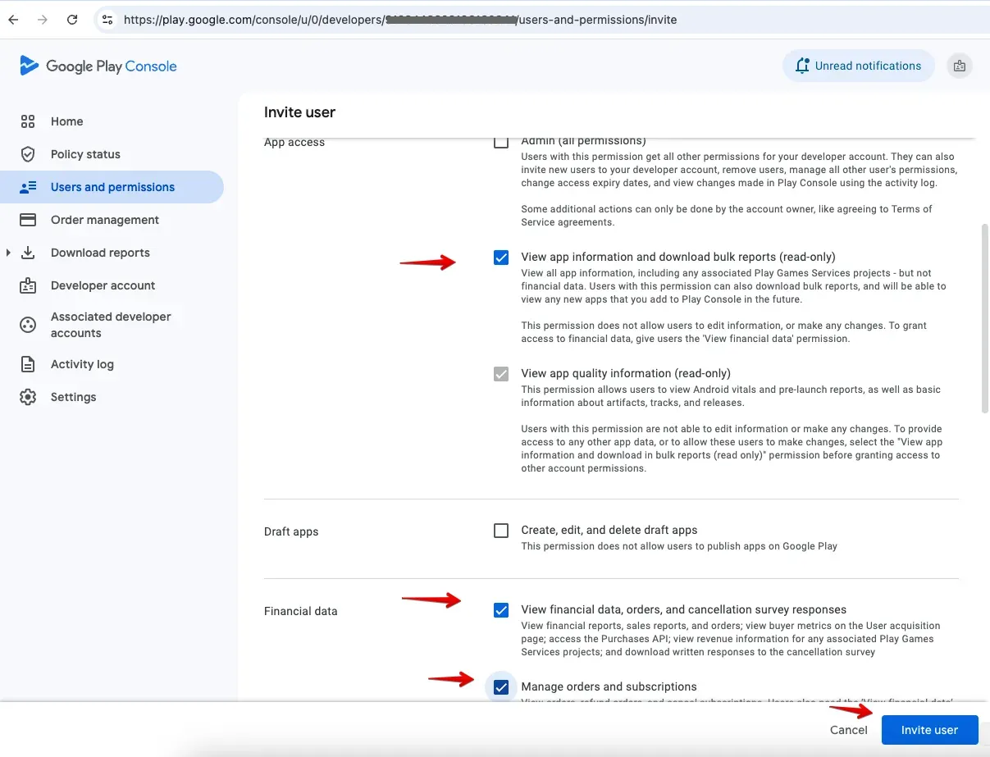Click the Associated developer accounts icon

[x=28, y=325]
